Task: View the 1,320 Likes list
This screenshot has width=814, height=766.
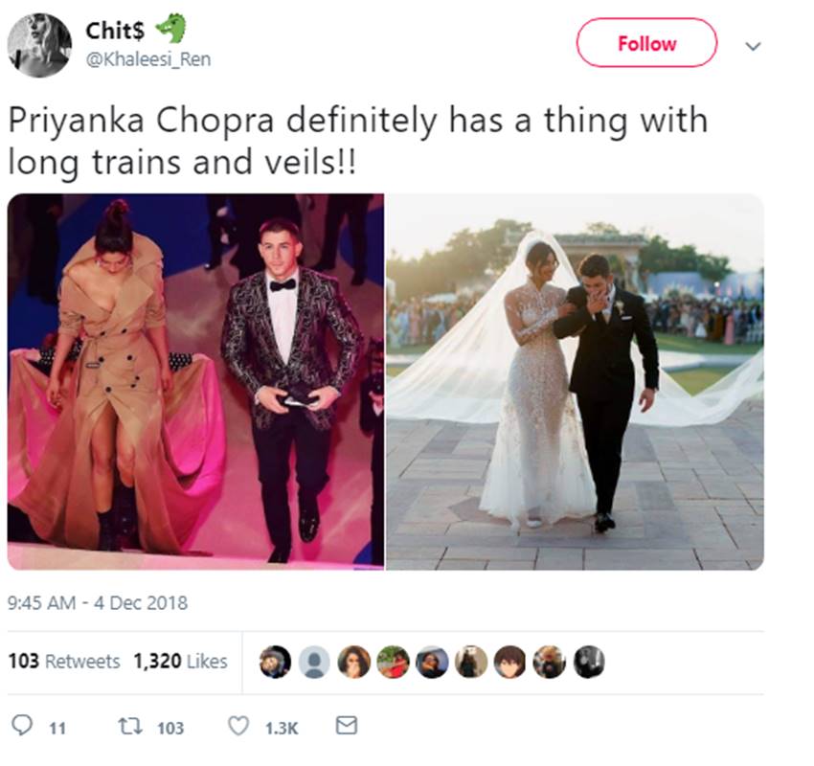Action: pyautogui.click(x=181, y=662)
